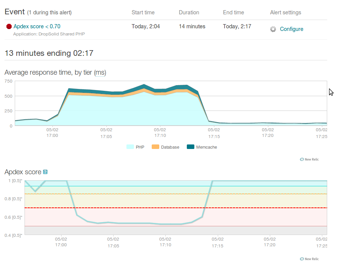This screenshot has width=337, height=264.
Task: Click the light-blue PHP legend color swatch
Action: coord(130,147)
